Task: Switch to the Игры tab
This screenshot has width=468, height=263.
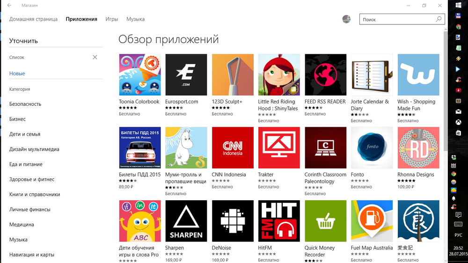Action: (x=111, y=19)
